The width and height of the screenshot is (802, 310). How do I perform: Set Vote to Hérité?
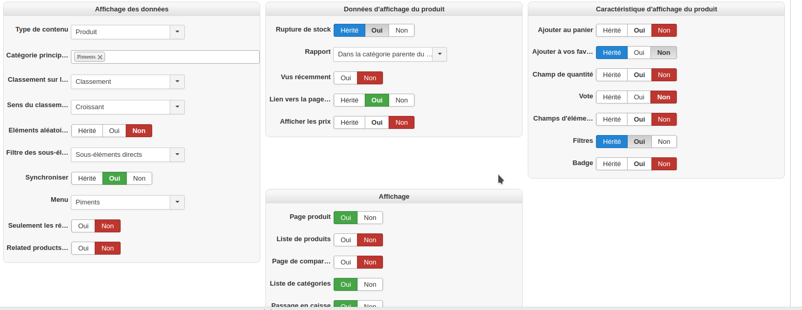[x=612, y=97]
